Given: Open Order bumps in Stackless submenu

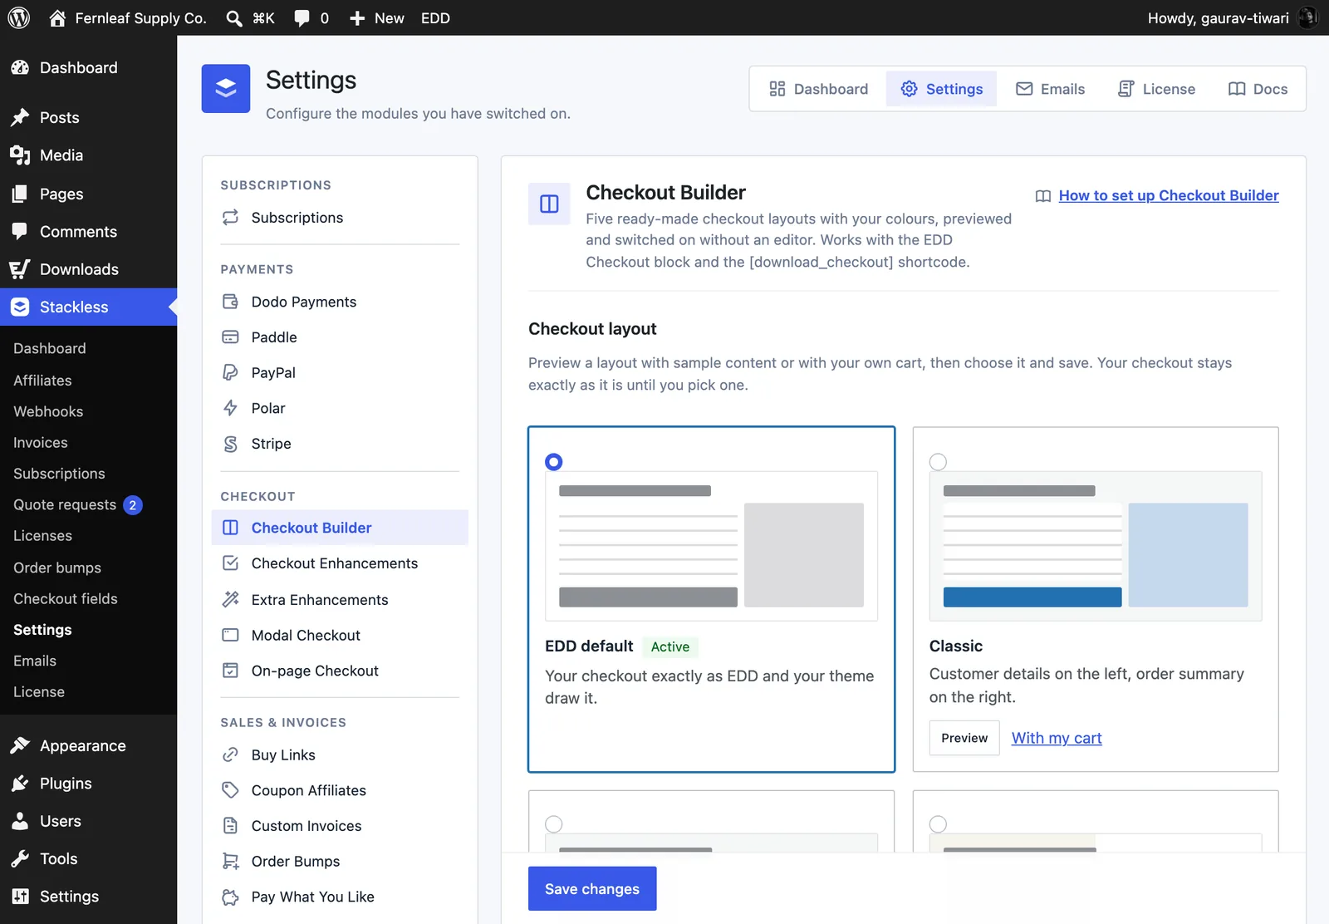Looking at the screenshot, I should coord(57,568).
